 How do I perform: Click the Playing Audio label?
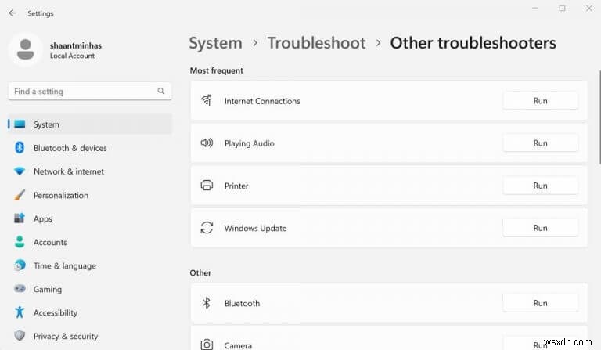[x=249, y=143]
